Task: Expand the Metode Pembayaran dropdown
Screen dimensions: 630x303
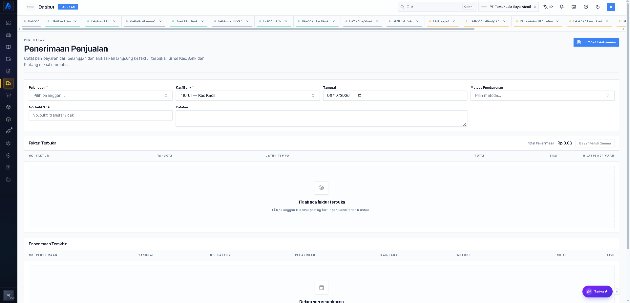Action: [x=542, y=96]
